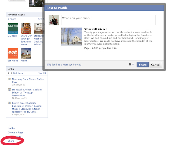This screenshot has height=145, width=179.
Task: Open Share Our Strength Southern Maine thumbnail
Action: click(x=26, y=28)
